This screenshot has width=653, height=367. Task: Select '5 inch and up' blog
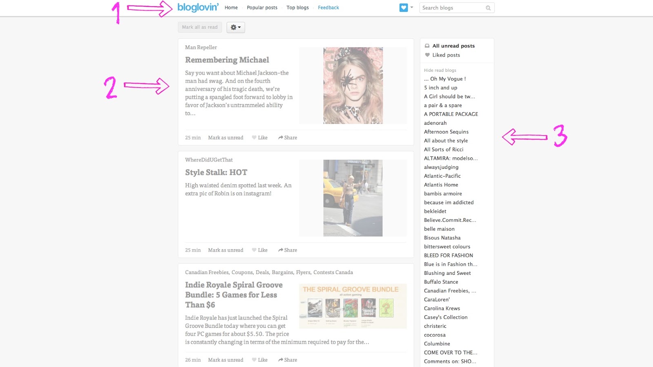pyautogui.click(x=441, y=88)
